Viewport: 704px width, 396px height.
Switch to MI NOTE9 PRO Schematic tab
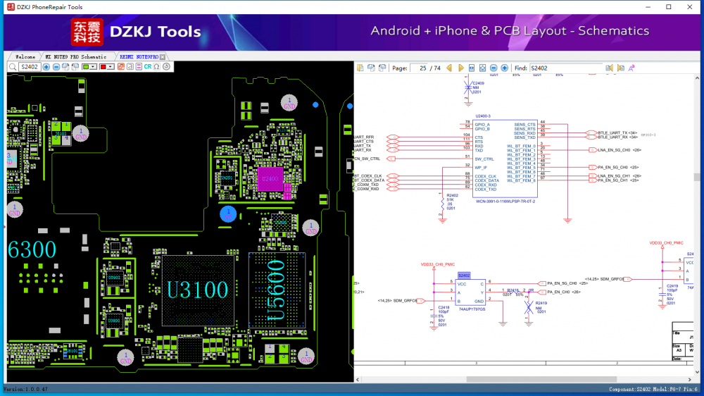75,56
